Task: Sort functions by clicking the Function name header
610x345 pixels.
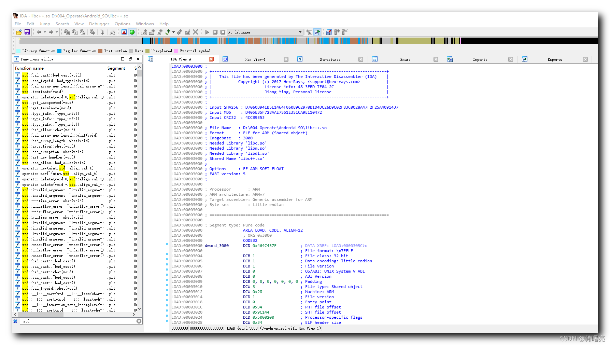Action: 29,68
